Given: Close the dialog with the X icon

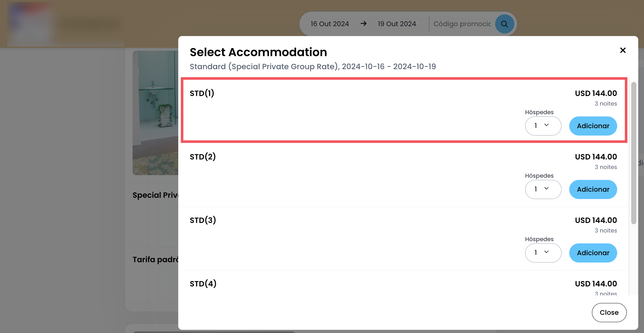Looking at the screenshot, I should tap(623, 50).
